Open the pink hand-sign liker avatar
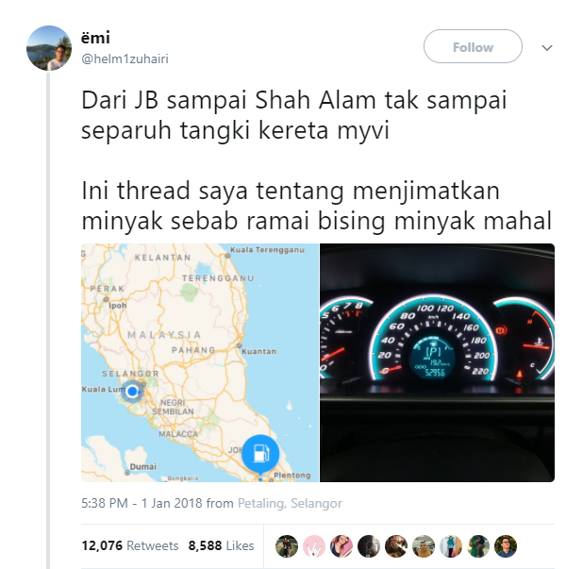The width and height of the screenshot is (583, 569). [x=314, y=546]
